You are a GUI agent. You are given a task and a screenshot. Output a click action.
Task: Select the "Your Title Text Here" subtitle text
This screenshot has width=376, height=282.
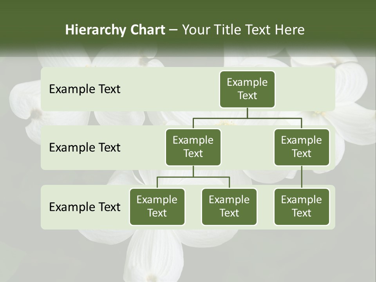[243, 30]
